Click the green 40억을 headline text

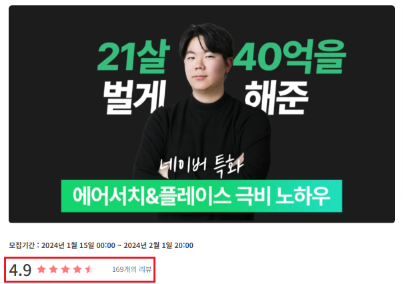pos(290,57)
